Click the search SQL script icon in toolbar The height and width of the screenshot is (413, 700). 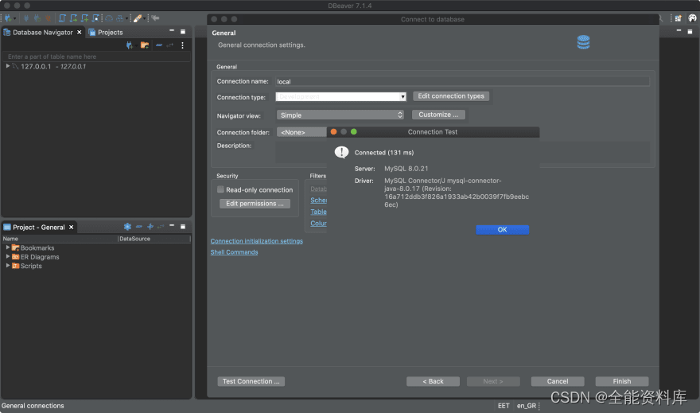coord(95,18)
